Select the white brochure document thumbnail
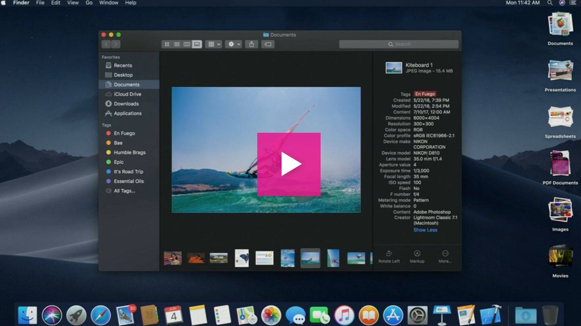The image size is (581, 326). (x=242, y=258)
